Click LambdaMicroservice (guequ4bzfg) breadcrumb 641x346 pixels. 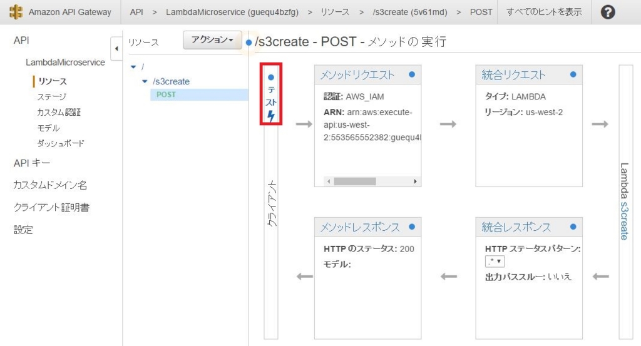point(232,13)
